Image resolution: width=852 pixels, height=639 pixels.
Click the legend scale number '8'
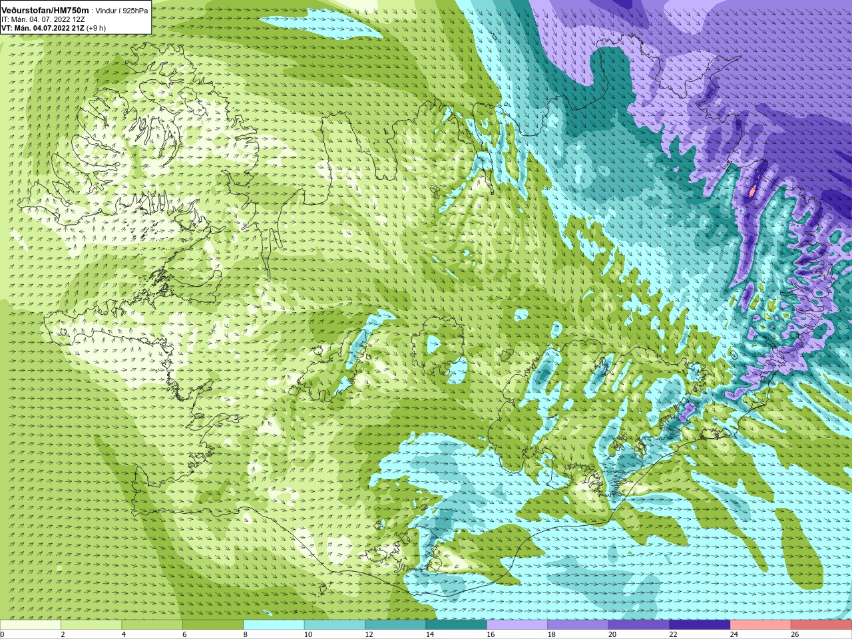click(246, 634)
